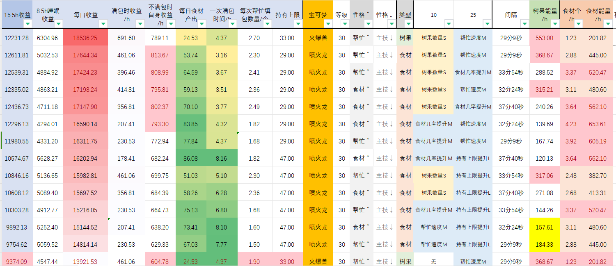Viewport: 616px width, 266px height.
Task: Click the cell with value 5628.27
Action: click(x=48, y=158)
